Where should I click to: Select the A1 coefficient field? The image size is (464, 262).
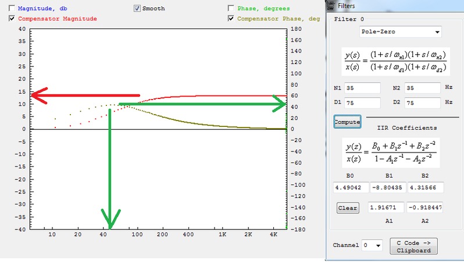click(x=387, y=208)
